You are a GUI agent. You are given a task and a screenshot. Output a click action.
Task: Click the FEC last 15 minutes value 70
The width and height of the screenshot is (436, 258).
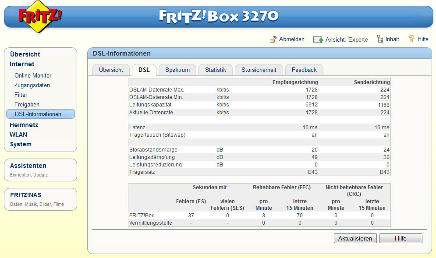click(x=300, y=216)
